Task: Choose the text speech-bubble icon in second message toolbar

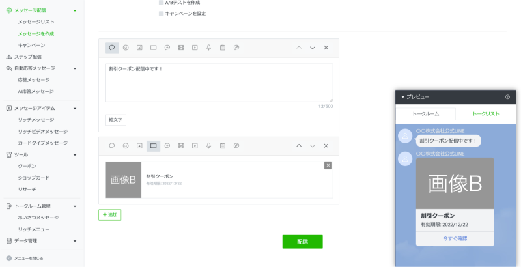Action: pyautogui.click(x=112, y=146)
